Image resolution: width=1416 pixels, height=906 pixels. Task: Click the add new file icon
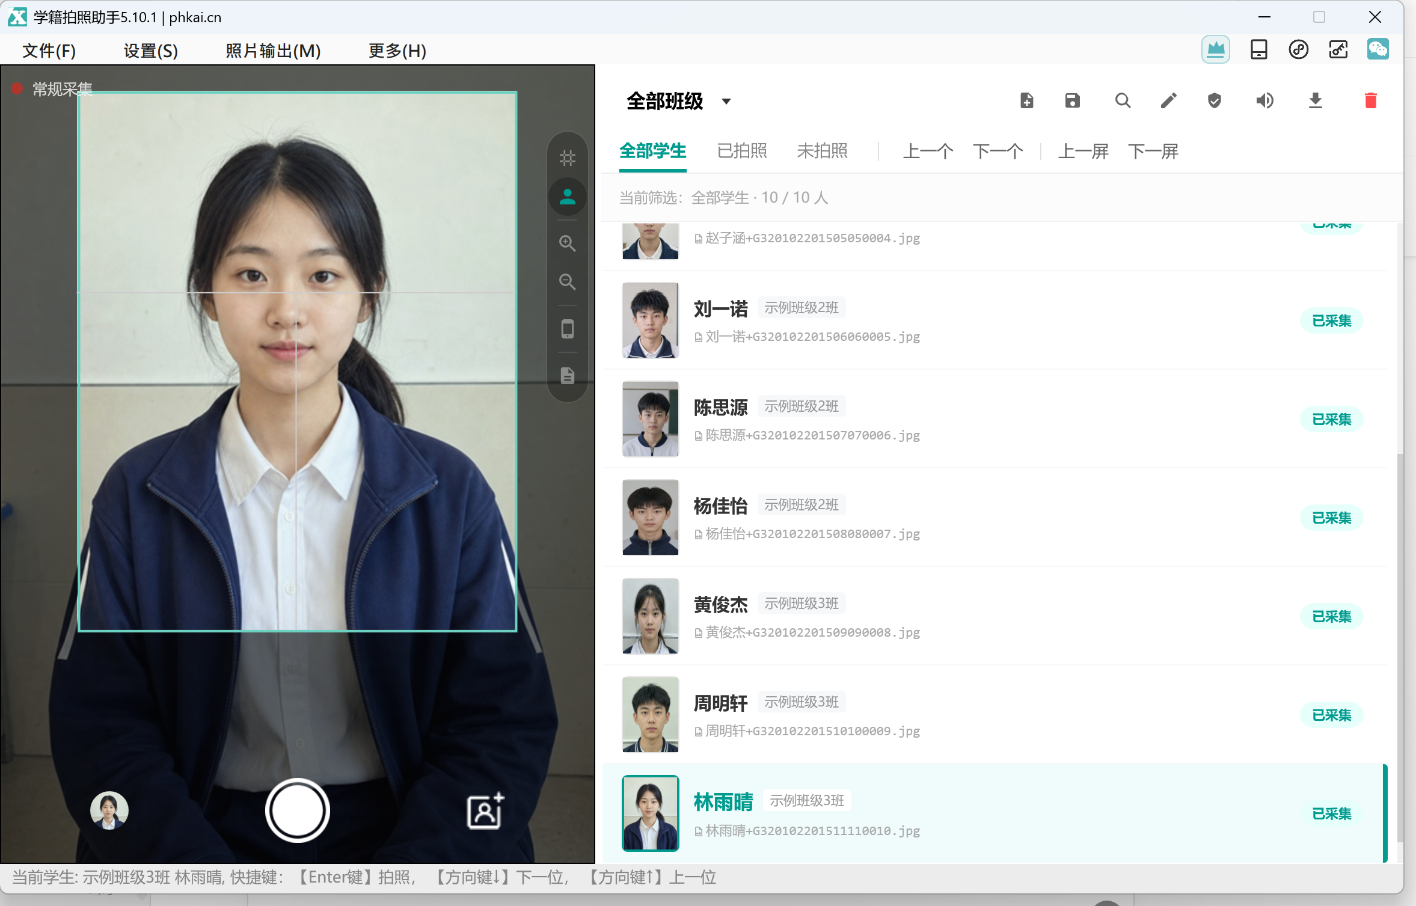(1027, 100)
